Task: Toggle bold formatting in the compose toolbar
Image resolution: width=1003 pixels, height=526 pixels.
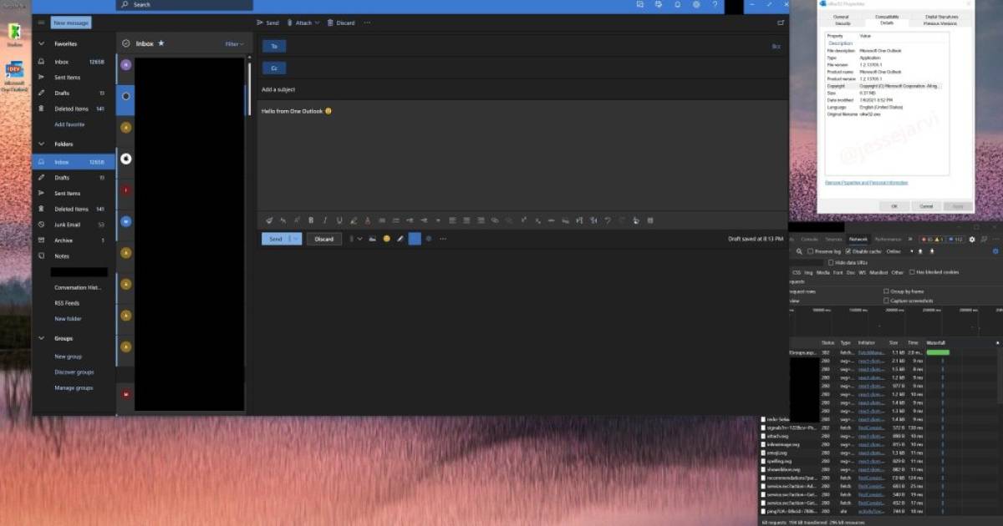Action: [310, 220]
